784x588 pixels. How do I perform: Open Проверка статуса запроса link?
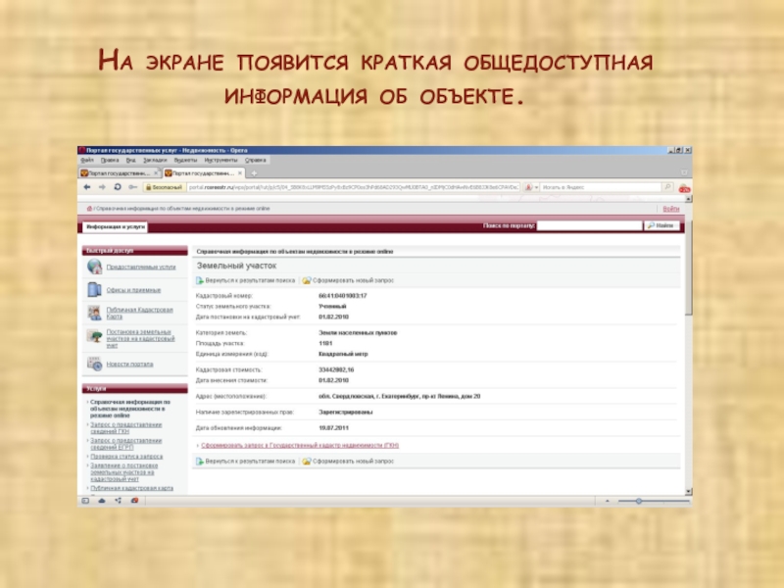[x=126, y=457]
